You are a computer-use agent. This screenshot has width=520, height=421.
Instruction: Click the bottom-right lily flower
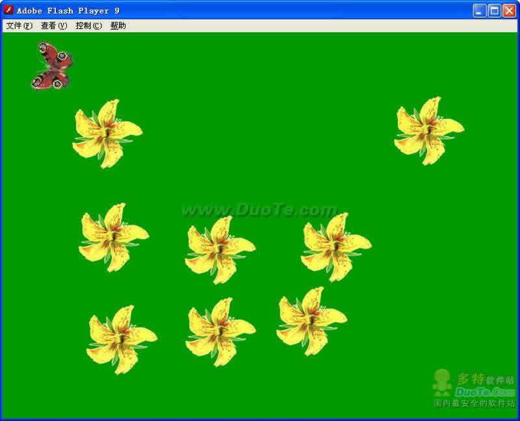click(311, 321)
